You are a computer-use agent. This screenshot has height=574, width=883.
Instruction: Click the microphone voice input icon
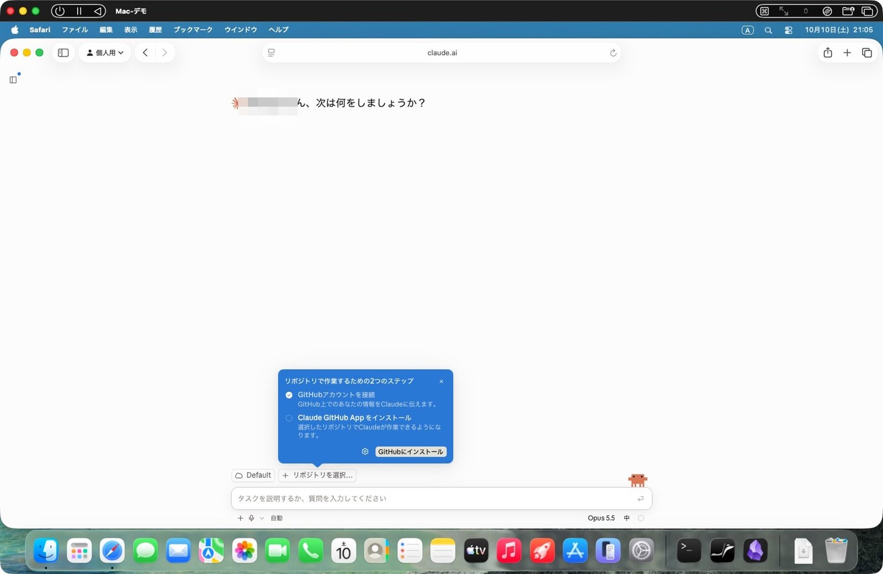pos(251,518)
